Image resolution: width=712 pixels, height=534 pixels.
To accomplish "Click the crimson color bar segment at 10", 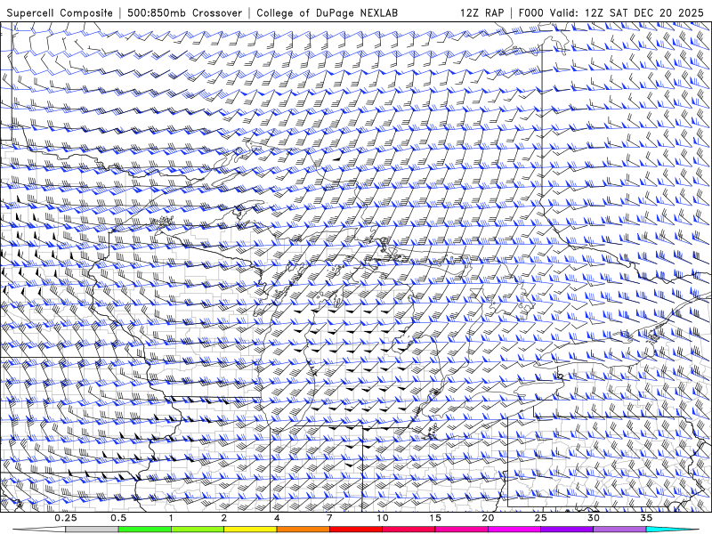I will click(409, 530).
